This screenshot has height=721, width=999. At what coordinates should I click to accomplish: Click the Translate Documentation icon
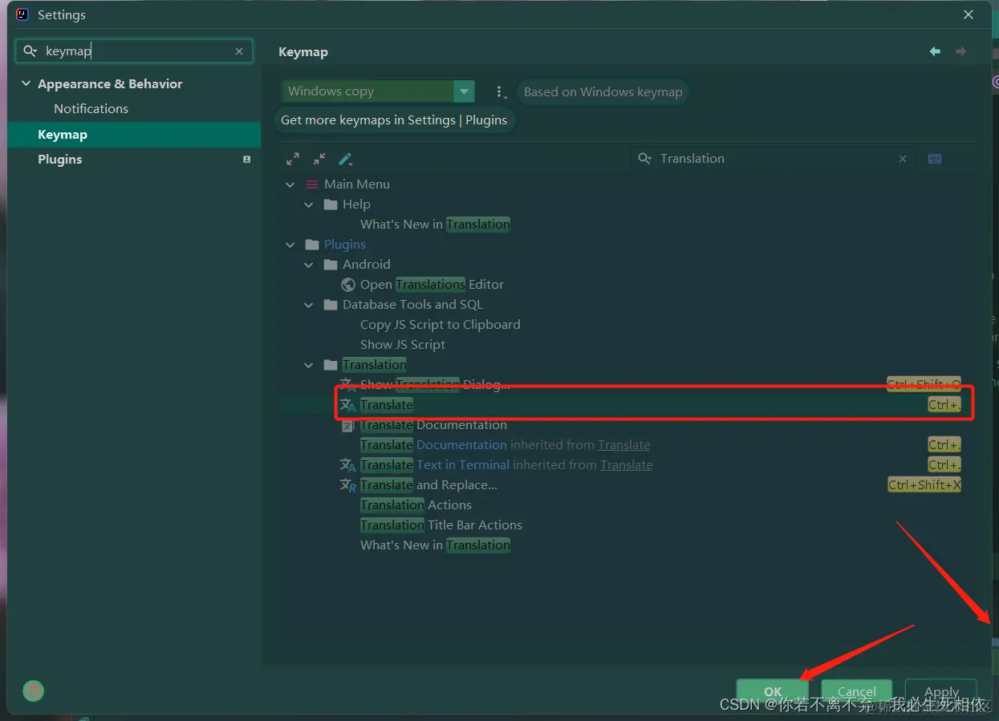coord(347,425)
